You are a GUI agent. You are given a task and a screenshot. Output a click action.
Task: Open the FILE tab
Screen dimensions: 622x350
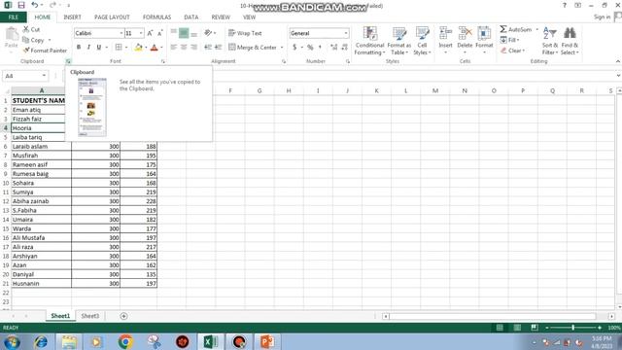[13, 17]
